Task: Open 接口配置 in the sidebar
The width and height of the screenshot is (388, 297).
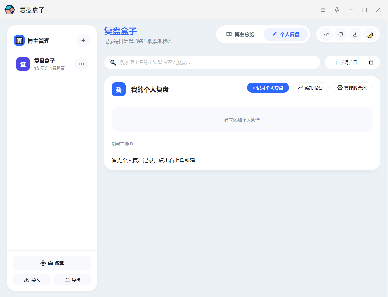Action: coord(52,263)
